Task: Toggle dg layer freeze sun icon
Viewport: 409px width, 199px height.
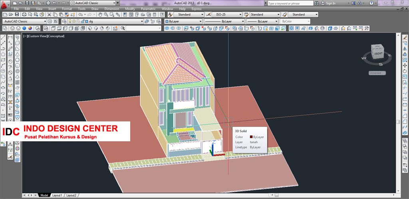Action: 74,21
